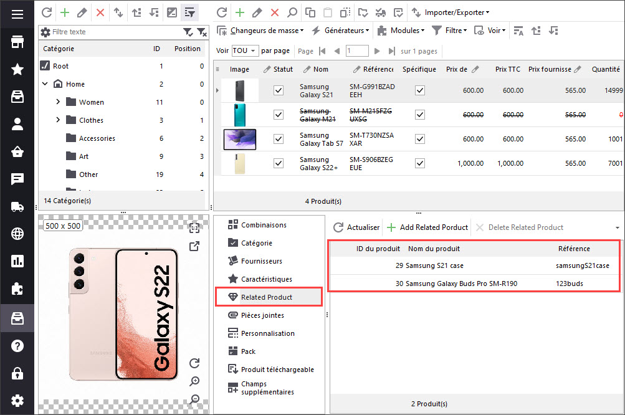625x415 pixels.
Task: Open help question mark icon in sidebar
Action: [17, 346]
